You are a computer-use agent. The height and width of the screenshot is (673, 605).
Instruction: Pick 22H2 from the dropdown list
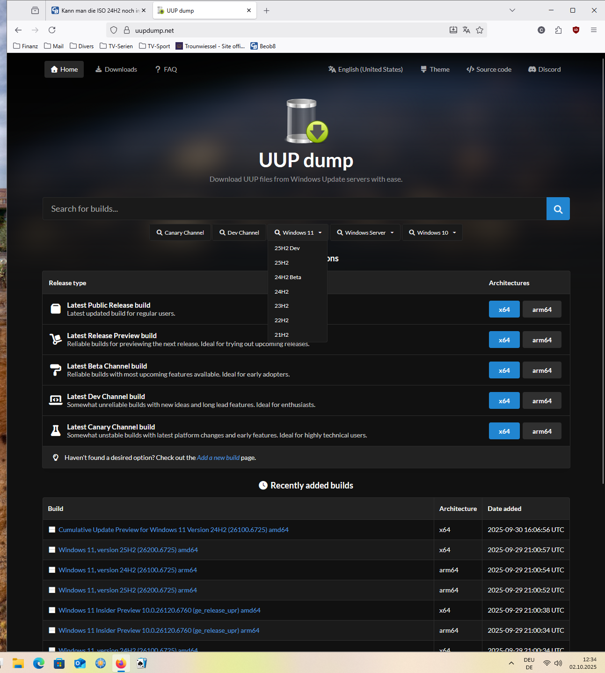pos(298,320)
